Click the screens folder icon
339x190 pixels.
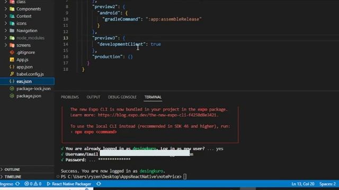click(12, 45)
